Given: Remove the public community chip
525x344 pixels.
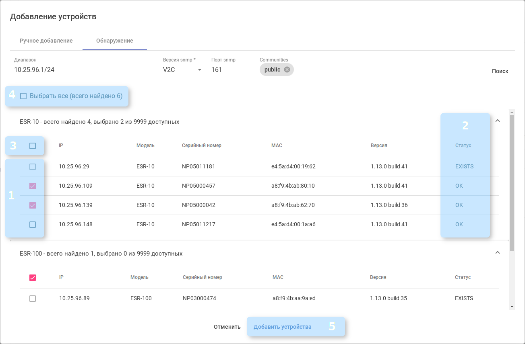Looking at the screenshot, I should (287, 70).
